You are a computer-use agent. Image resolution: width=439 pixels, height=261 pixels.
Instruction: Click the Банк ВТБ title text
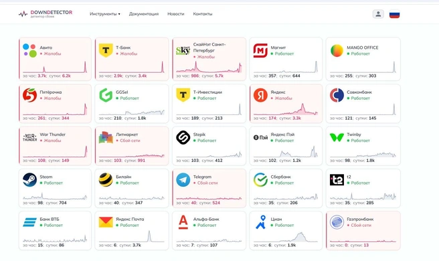(x=50, y=220)
